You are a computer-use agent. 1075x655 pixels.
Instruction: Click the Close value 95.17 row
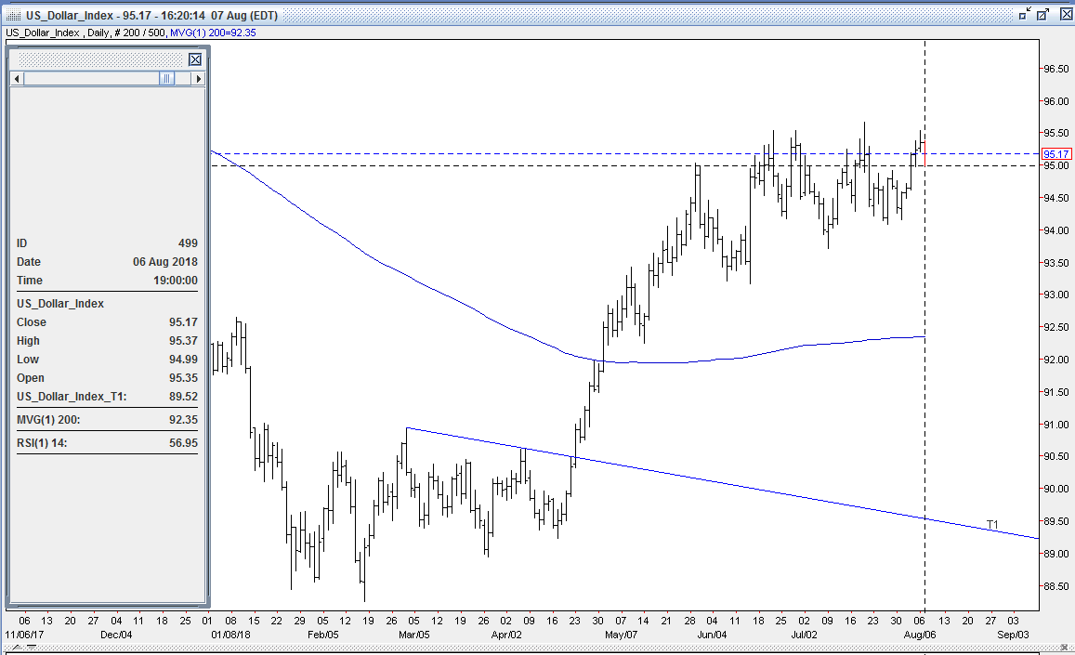(x=107, y=322)
